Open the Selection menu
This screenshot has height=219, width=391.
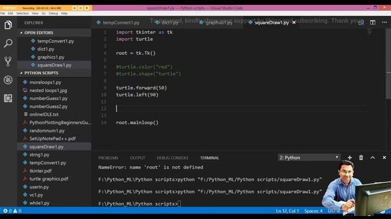click(x=23, y=13)
